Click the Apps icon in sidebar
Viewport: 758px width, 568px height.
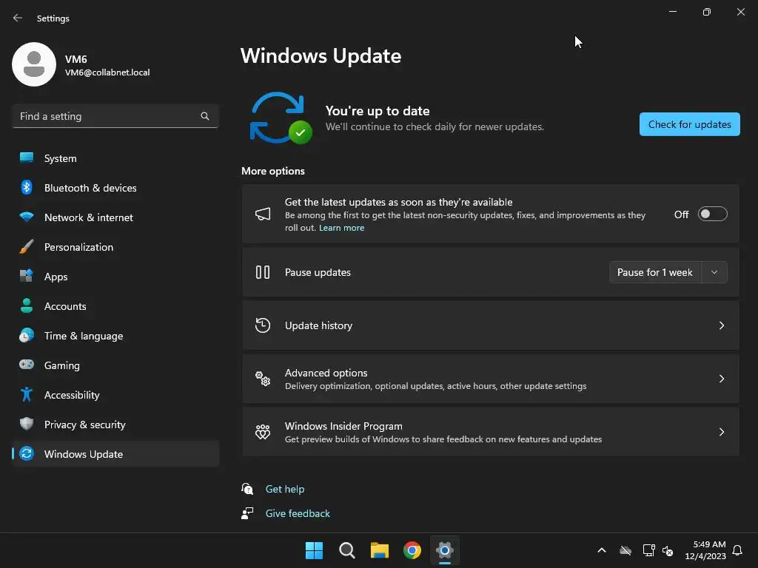(x=27, y=277)
